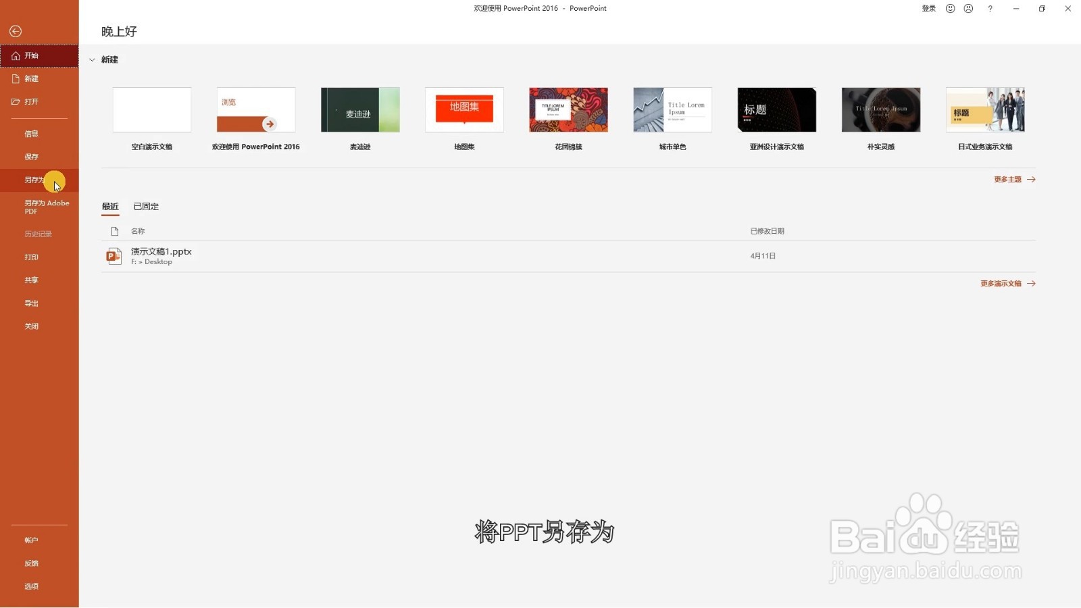Choose the 麦迪逊 theme thumbnail
Screen dimensions: 1081x608
coord(360,109)
